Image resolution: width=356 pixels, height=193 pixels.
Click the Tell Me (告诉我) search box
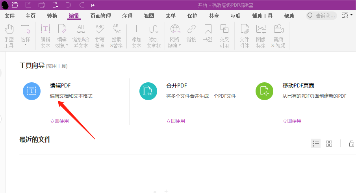[x=321, y=16]
